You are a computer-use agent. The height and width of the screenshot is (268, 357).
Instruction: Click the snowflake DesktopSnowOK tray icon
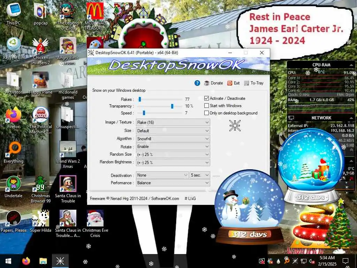coord(295,261)
